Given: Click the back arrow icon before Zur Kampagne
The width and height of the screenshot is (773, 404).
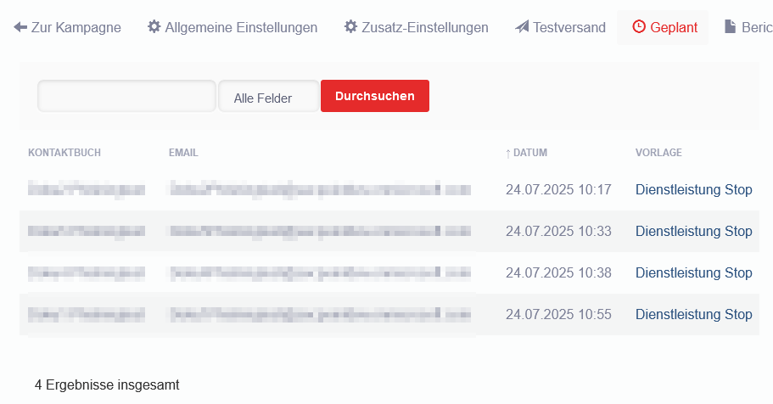Looking at the screenshot, I should 20,27.
